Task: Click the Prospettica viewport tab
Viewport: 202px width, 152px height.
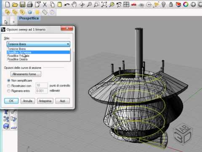Action: tap(29, 18)
